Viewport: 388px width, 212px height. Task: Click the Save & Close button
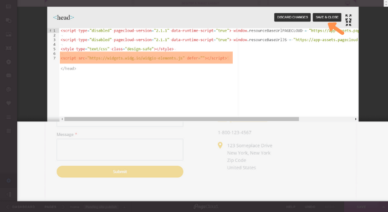(327, 17)
